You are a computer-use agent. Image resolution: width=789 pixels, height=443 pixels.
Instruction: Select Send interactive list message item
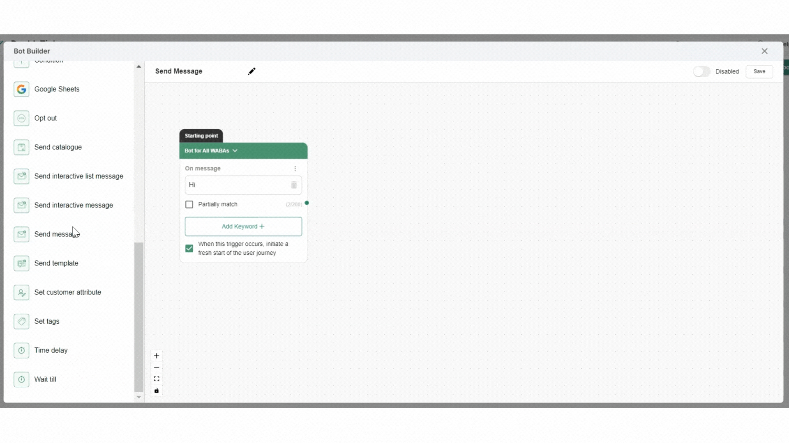[x=78, y=176]
